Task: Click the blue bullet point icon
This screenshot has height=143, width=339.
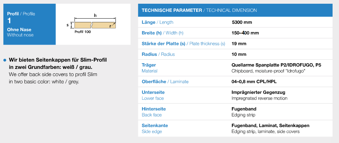Action: coord(5,60)
